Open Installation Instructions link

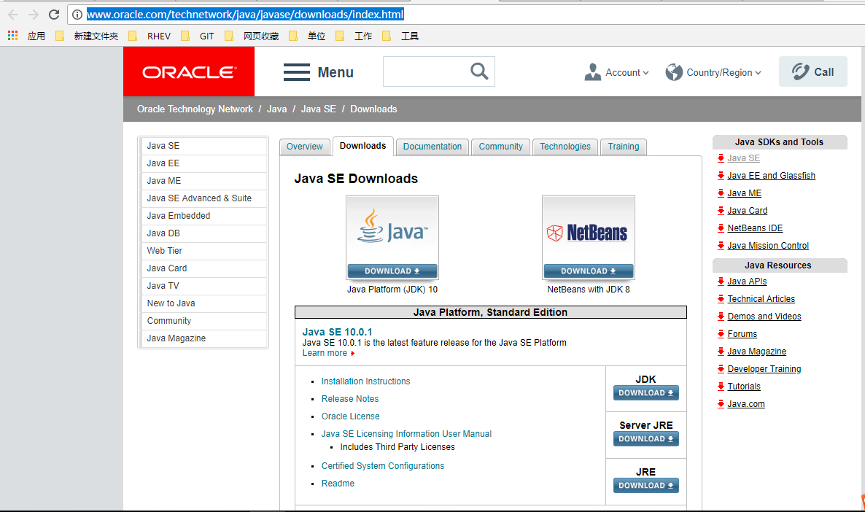point(365,381)
